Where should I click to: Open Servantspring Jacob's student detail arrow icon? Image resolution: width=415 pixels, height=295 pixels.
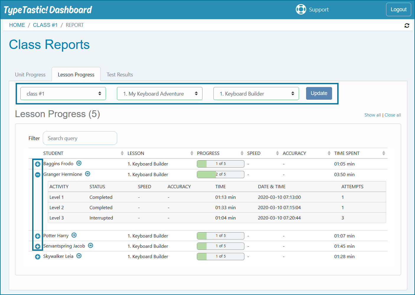point(91,245)
